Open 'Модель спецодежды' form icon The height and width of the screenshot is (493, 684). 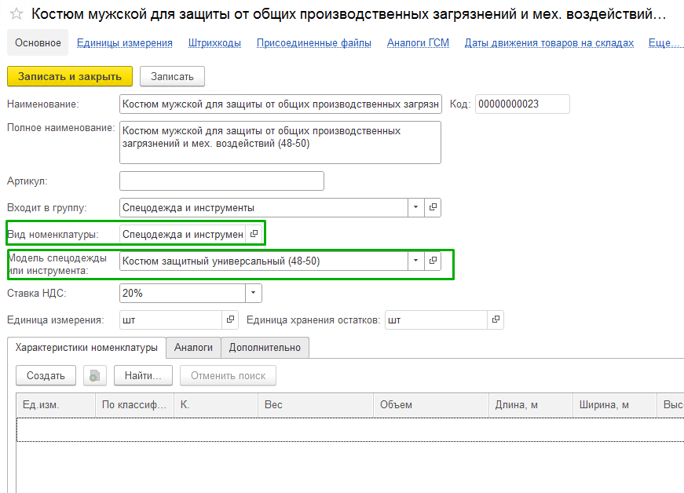[x=433, y=261]
